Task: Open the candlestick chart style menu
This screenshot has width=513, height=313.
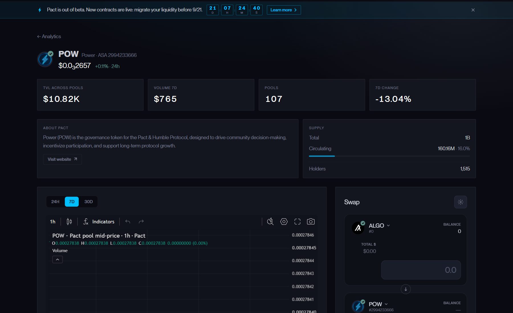Action: (x=69, y=222)
